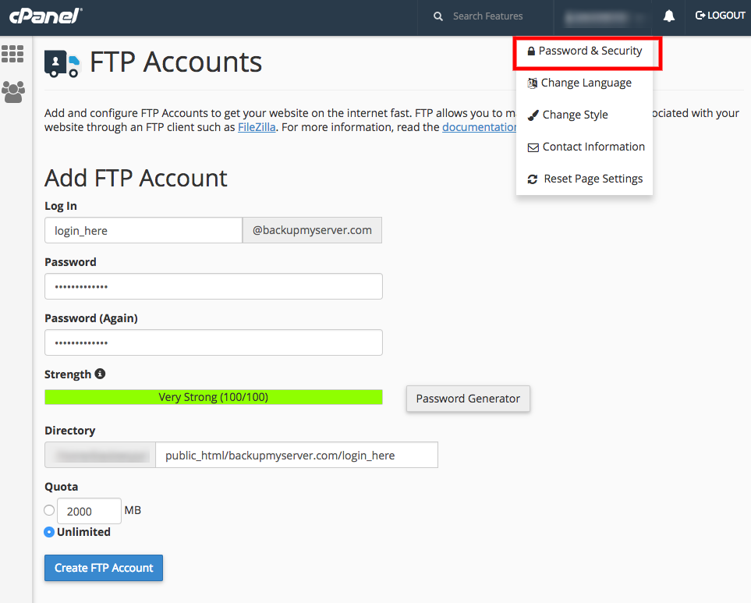Open Change Language from the menu
Image resolution: width=751 pixels, height=603 pixels.
586,83
